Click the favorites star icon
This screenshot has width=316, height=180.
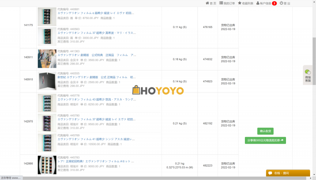click(240, 3)
